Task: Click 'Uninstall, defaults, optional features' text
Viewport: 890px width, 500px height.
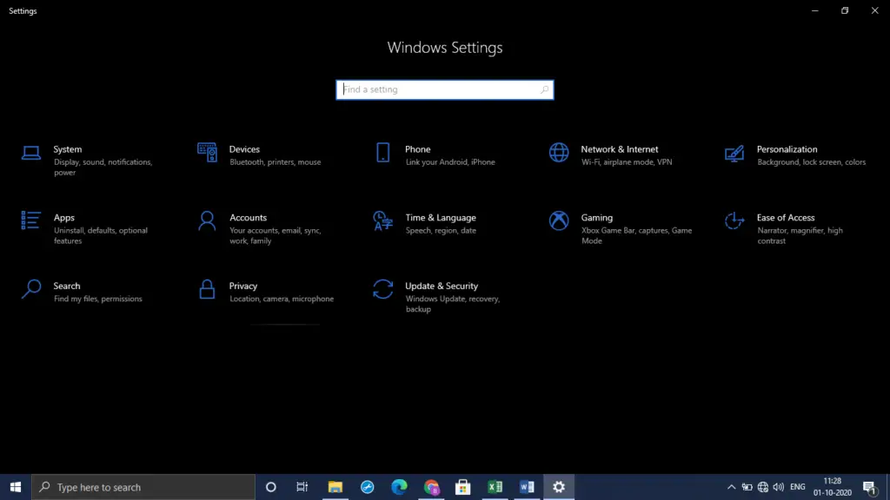Action: click(x=101, y=235)
